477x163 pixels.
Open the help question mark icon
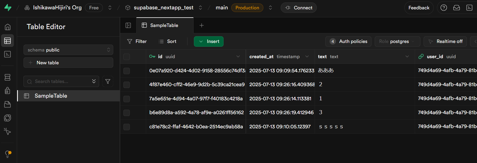pyautogui.click(x=444, y=8)
